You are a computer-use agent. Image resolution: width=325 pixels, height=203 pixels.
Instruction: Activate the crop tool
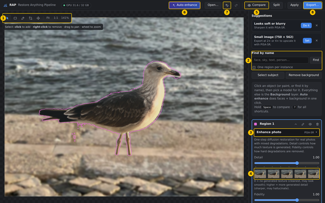pos(31,18)
